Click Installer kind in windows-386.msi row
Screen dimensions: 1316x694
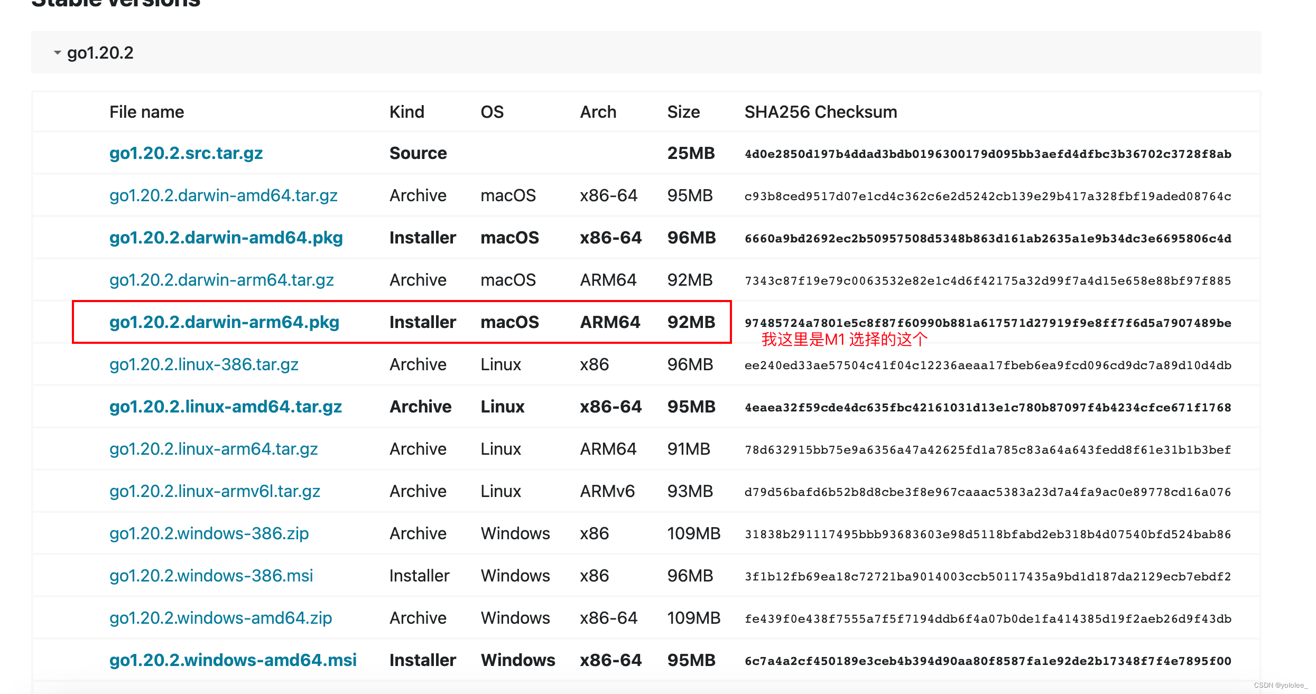[x=420, y=576]
